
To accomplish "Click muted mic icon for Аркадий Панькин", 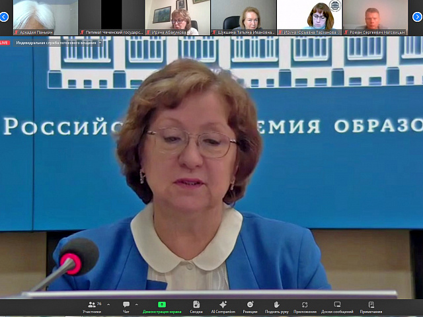I will 16,32.
